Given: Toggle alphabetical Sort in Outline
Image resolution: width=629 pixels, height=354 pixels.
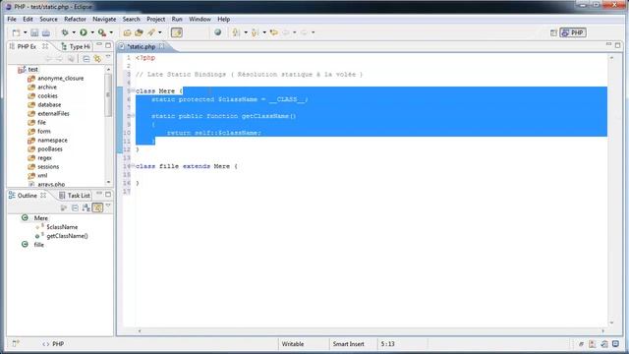Looking at the screenshot, I should [x=86, y=207].
